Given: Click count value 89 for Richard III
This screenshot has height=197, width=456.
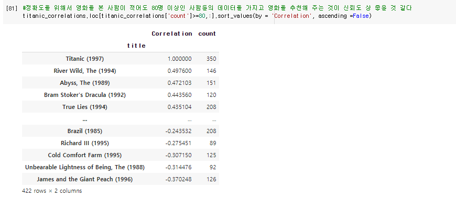Looking at the screenshot, I should [x=213, y=143].
